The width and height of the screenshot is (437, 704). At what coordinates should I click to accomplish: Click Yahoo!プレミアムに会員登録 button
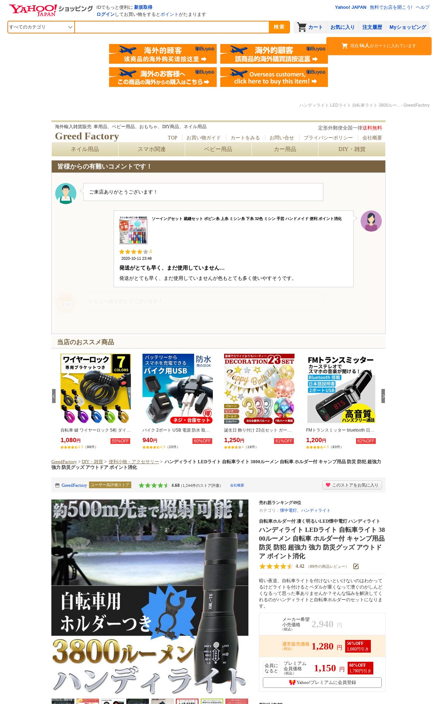[x=322, y=683]
